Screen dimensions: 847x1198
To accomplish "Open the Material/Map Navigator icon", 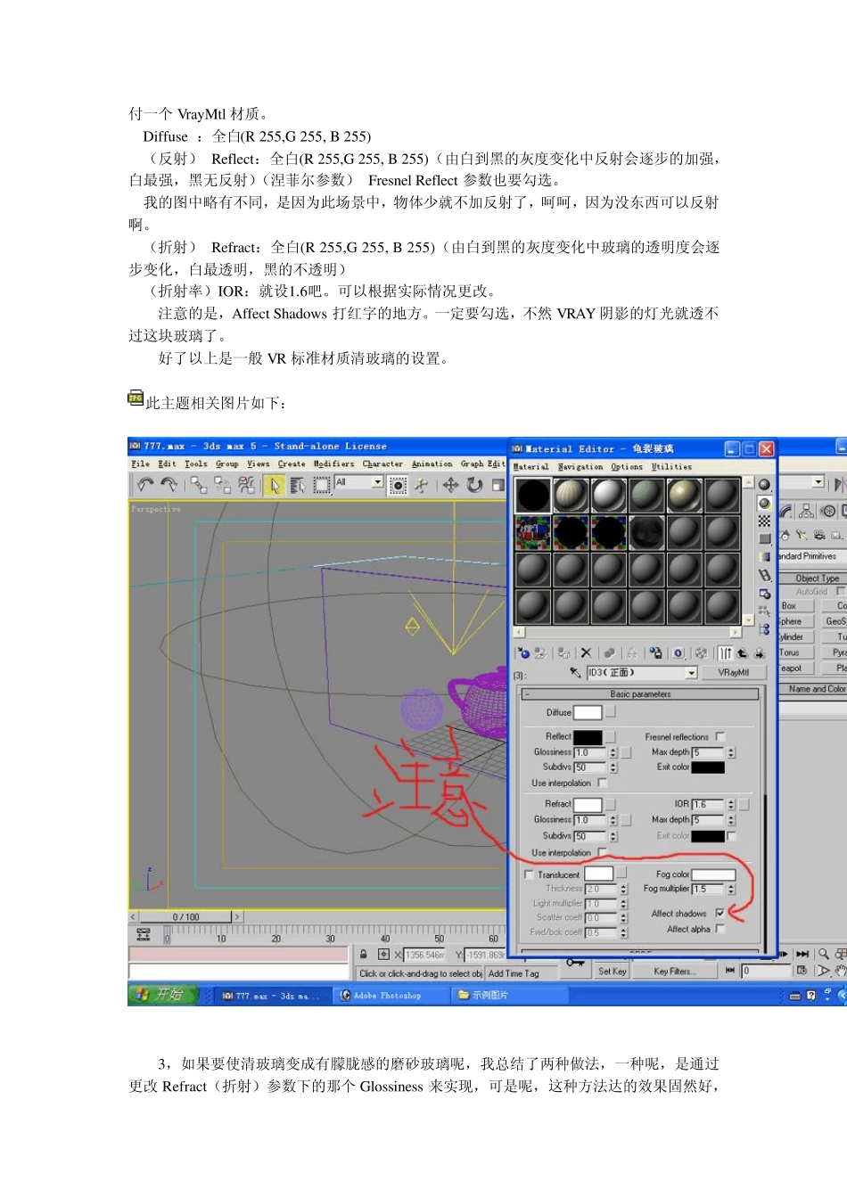I will click(x=764, y=629).
